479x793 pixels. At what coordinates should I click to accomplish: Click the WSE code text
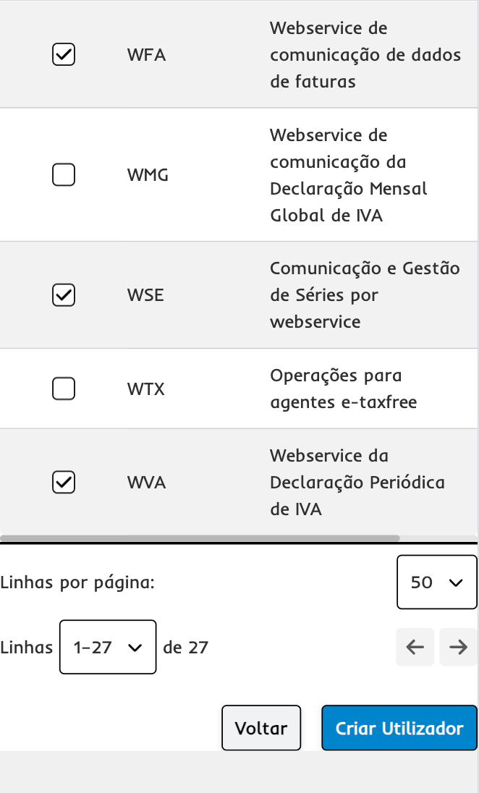(x=145, y=295)
